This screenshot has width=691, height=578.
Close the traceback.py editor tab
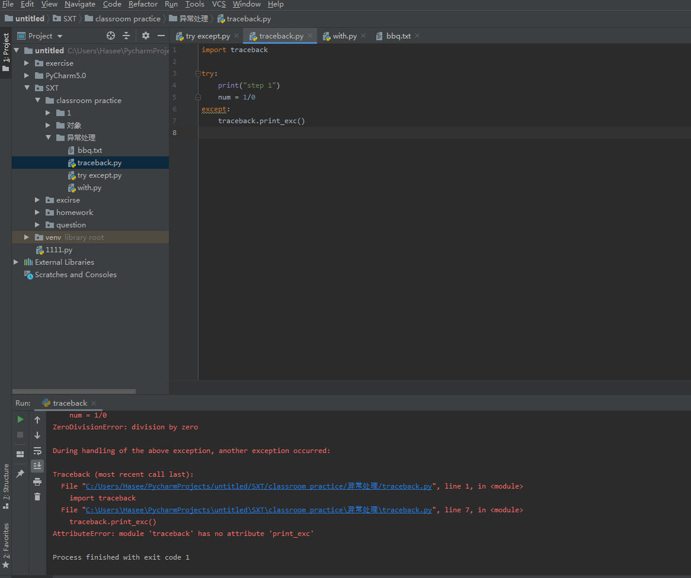(311, 36)
